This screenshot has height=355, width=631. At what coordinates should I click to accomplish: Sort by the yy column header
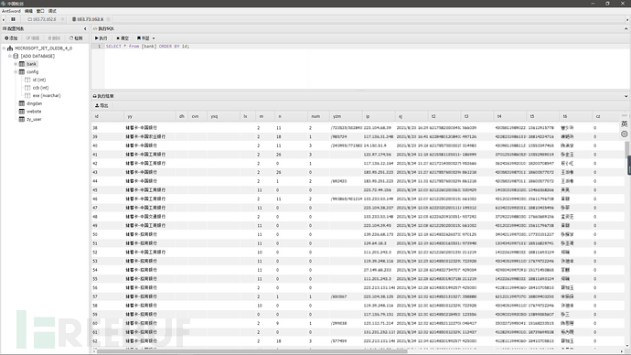[150, 116]
